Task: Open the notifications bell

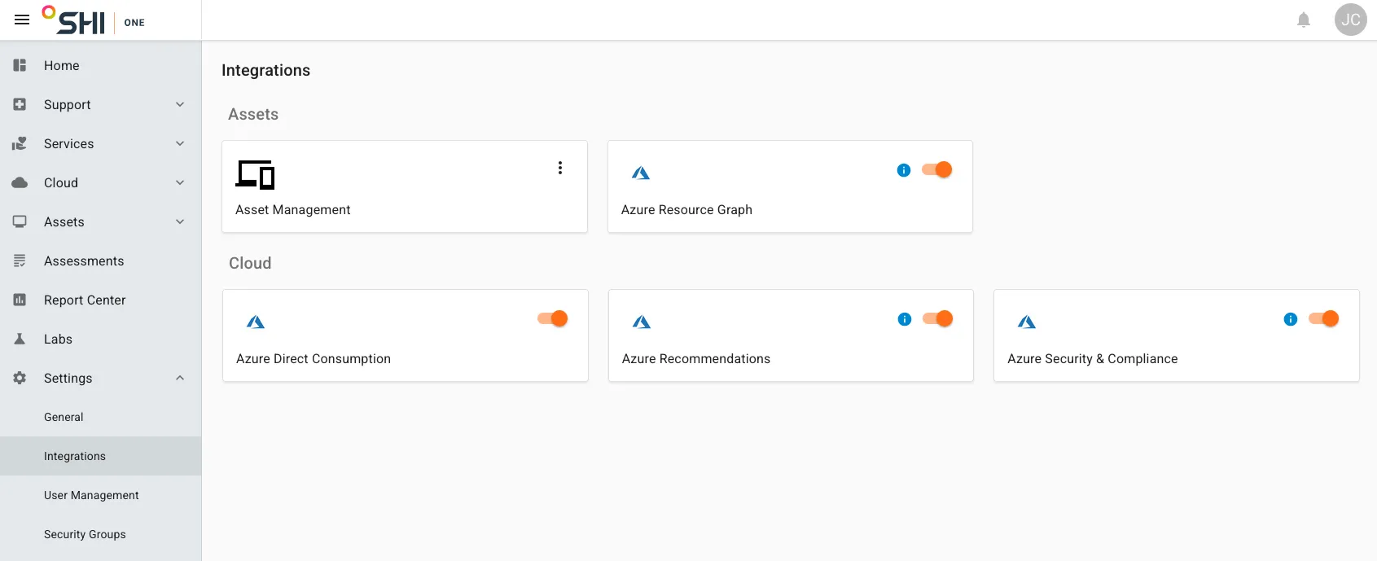Action: pos(1304,20)
